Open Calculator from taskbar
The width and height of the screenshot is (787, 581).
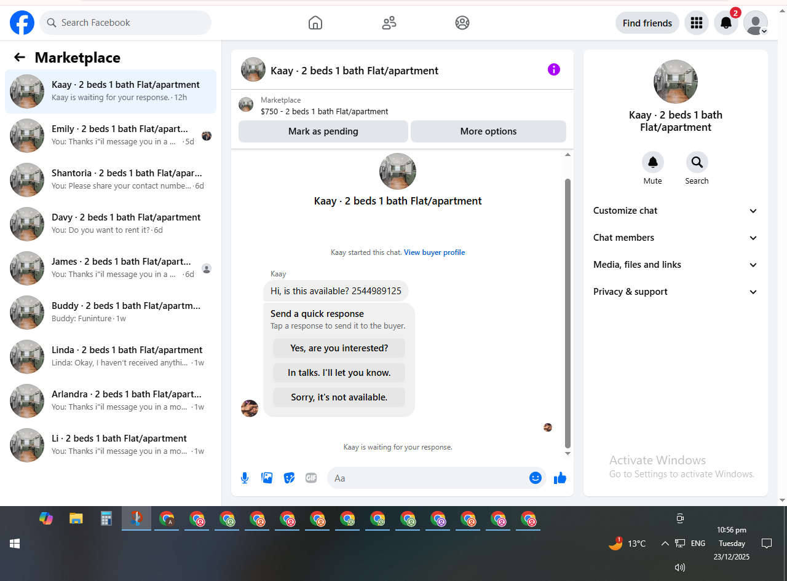click(106, 518)
